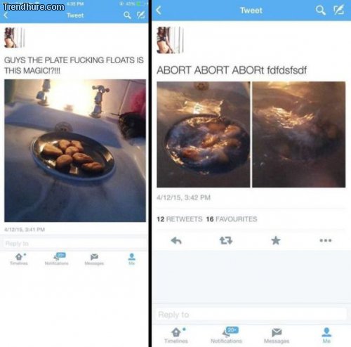
Task: Tap the profile avatar on the right tweet
Action: point(170,40)
